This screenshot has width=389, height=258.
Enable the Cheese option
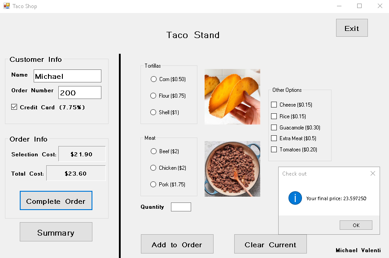pyautogui.click(x=274, y=105)
